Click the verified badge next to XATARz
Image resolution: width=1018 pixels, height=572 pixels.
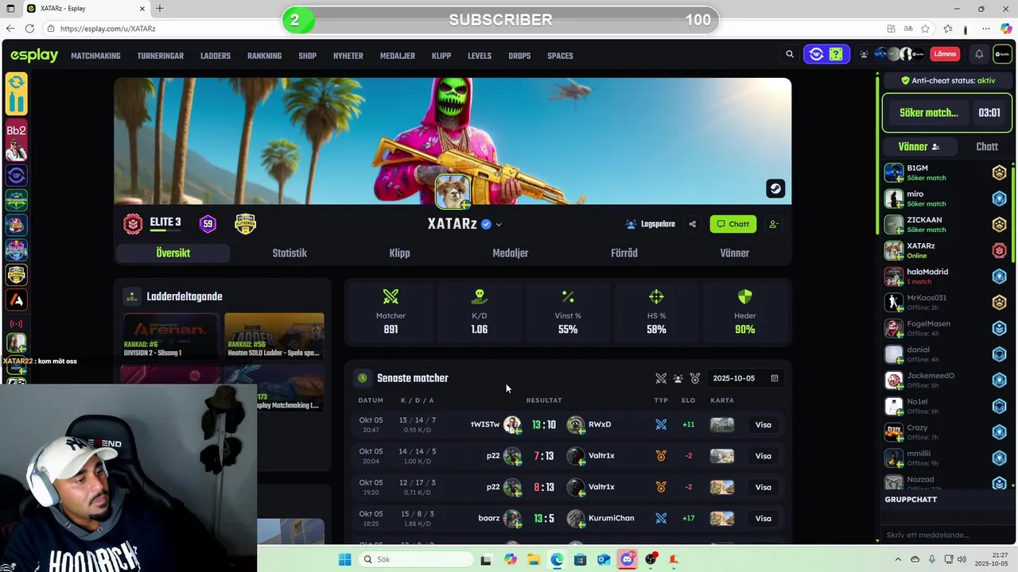coord(486,224)
